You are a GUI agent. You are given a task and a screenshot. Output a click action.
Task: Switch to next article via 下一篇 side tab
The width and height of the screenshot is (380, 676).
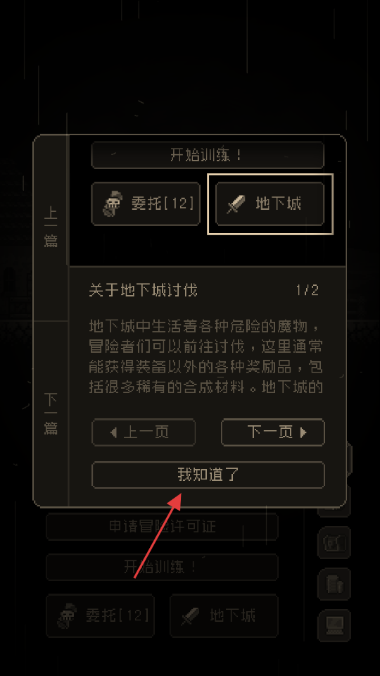pyautogui.click(x=51, y=414)
